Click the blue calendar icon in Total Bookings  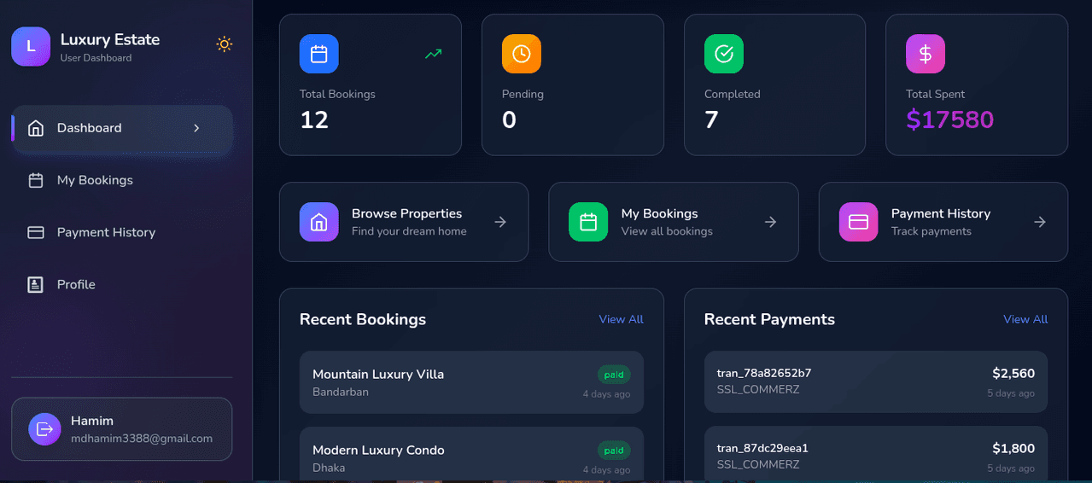tap(318, 54)
